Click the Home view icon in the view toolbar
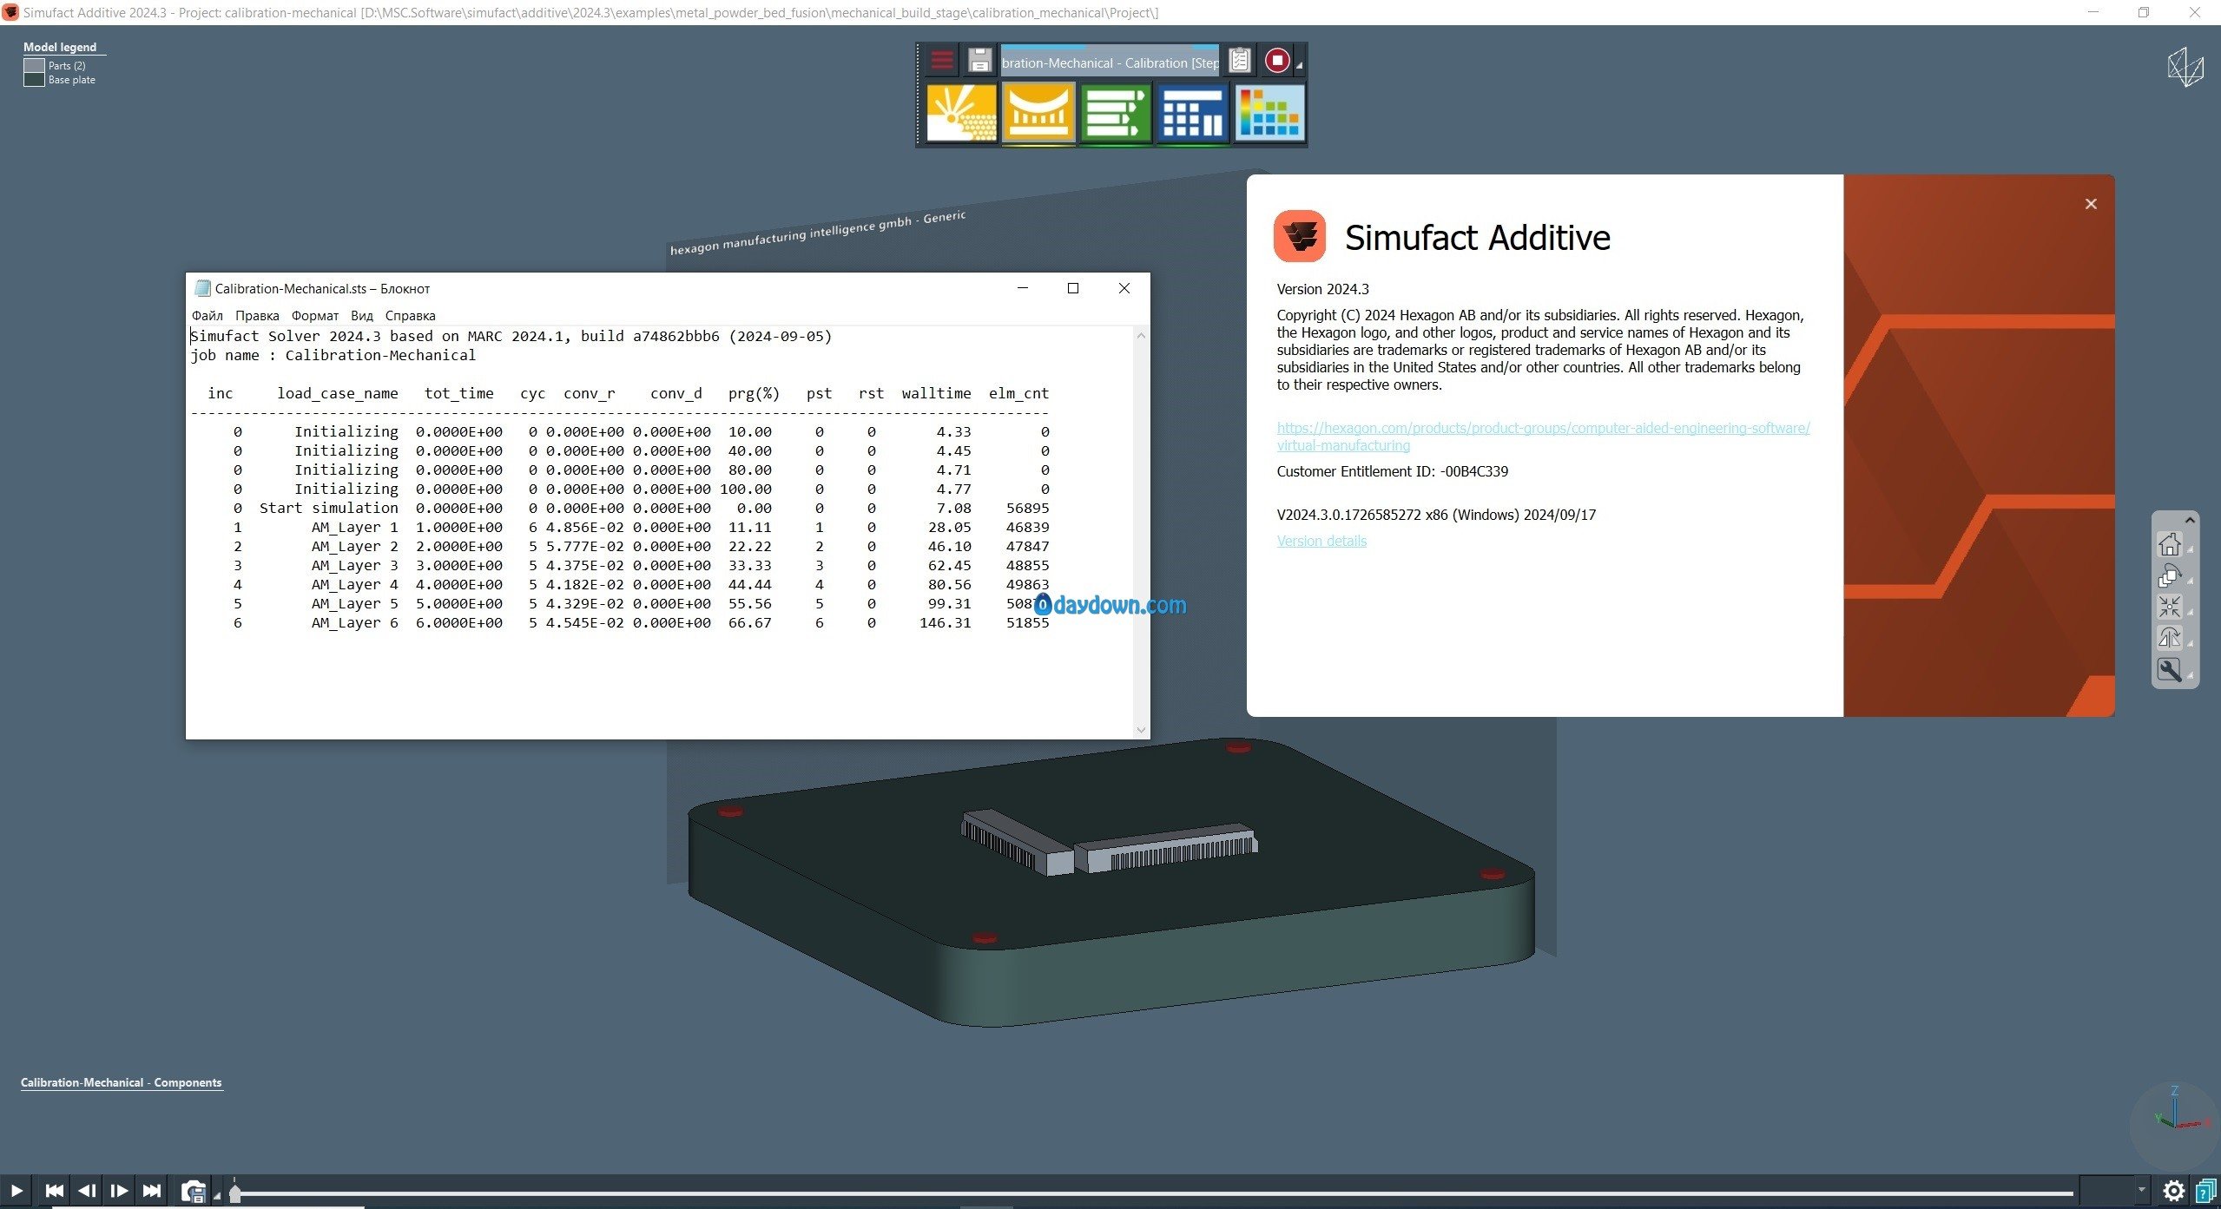This screenshot has height=1209, width=2221. pyautogui.click(x=2169, y=544)
